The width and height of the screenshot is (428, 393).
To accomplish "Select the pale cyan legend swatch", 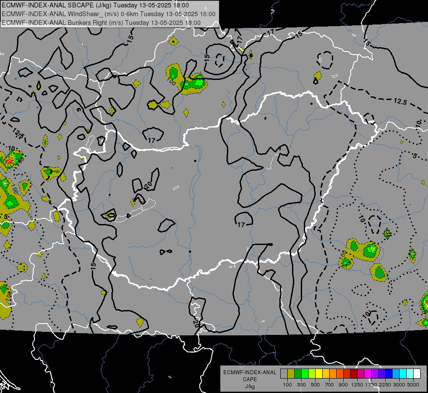I will [410, 373].
